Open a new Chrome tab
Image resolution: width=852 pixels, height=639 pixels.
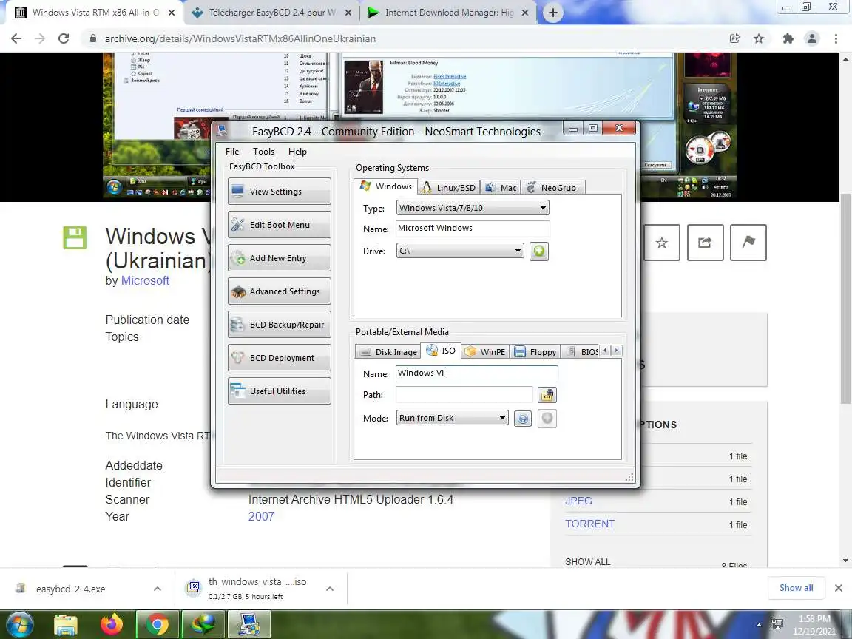(x=552, y=13)
